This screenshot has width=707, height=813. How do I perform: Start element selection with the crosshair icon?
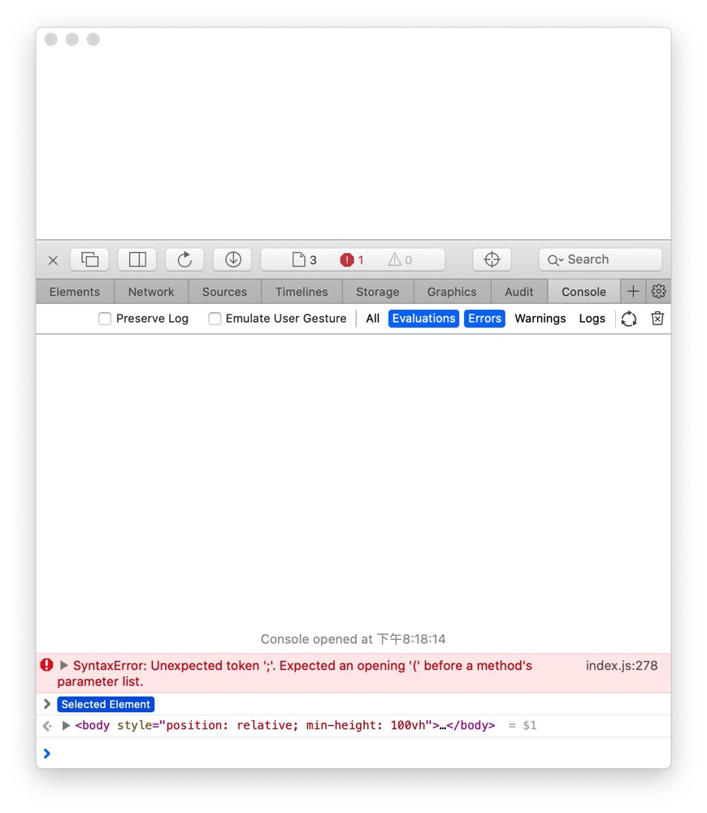click(x=492, y=259)
